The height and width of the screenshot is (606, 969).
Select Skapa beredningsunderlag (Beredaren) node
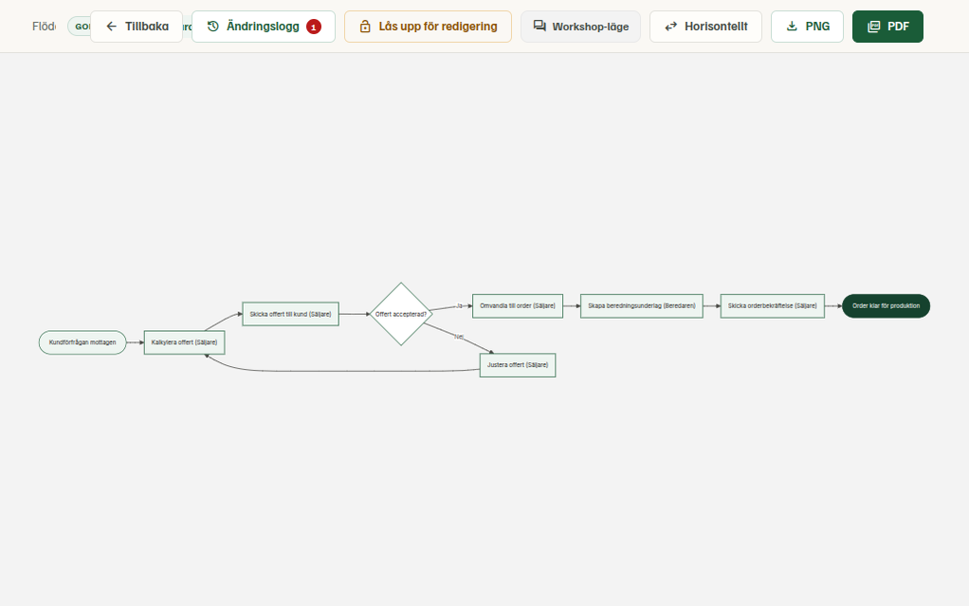click(642, 306)
